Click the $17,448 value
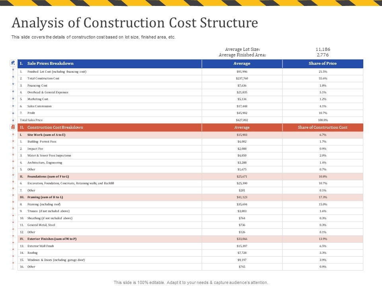This screenshot has width=382, height=286. click(x=242, y=106)
